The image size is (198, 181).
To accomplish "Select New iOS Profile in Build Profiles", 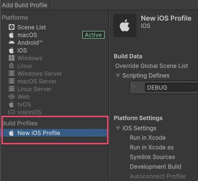I will [x=54, y=133].
